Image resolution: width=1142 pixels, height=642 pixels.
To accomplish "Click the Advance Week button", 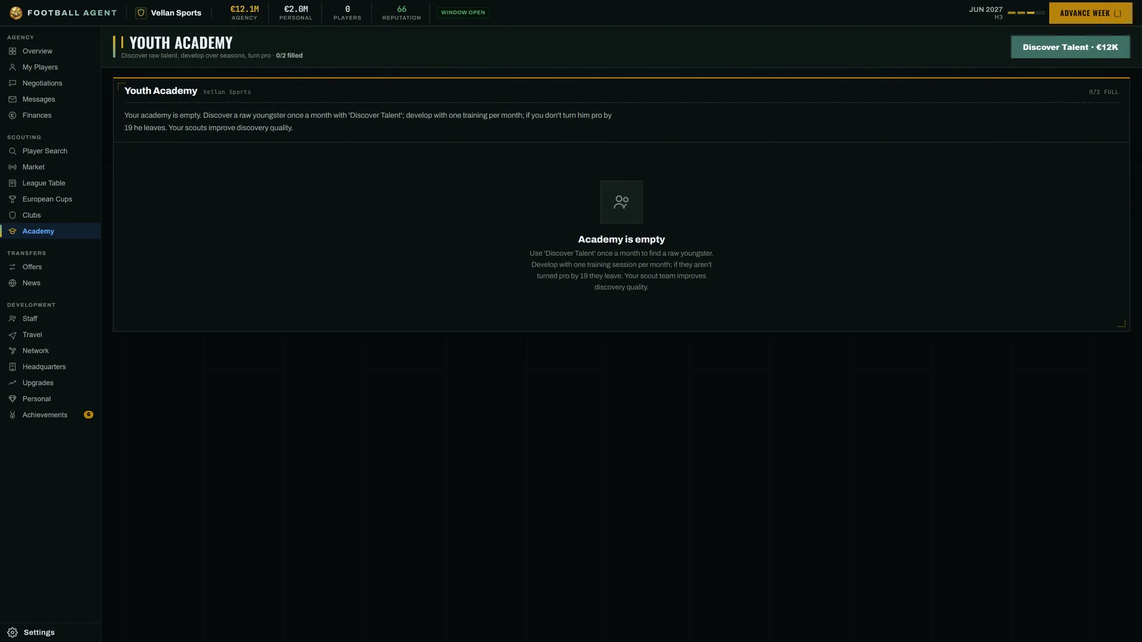I will point(1090,13).
